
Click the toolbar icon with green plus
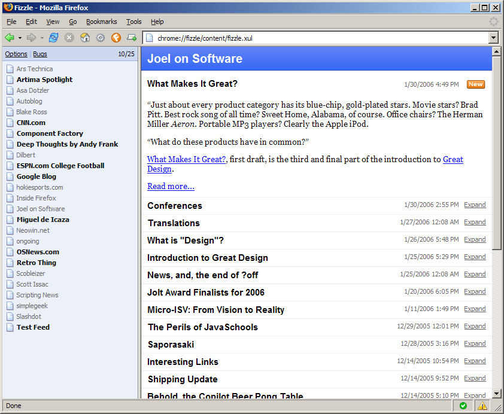[132, 38]
